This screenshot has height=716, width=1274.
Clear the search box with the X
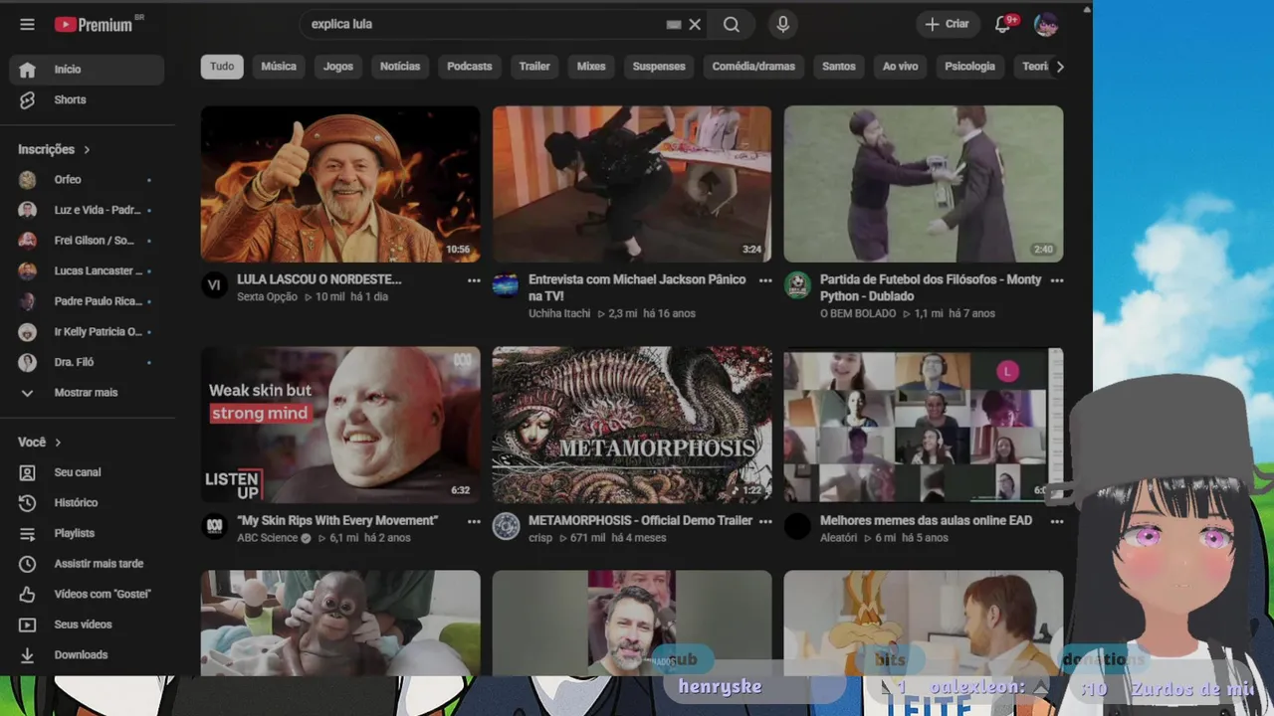695,24
